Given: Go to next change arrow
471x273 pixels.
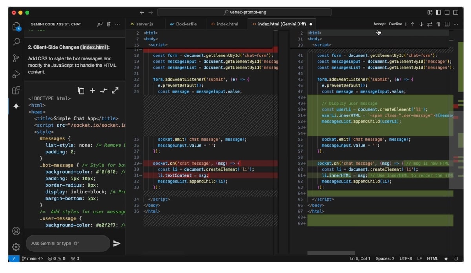Looking at the screenshot, I should (x=421, y=24).
